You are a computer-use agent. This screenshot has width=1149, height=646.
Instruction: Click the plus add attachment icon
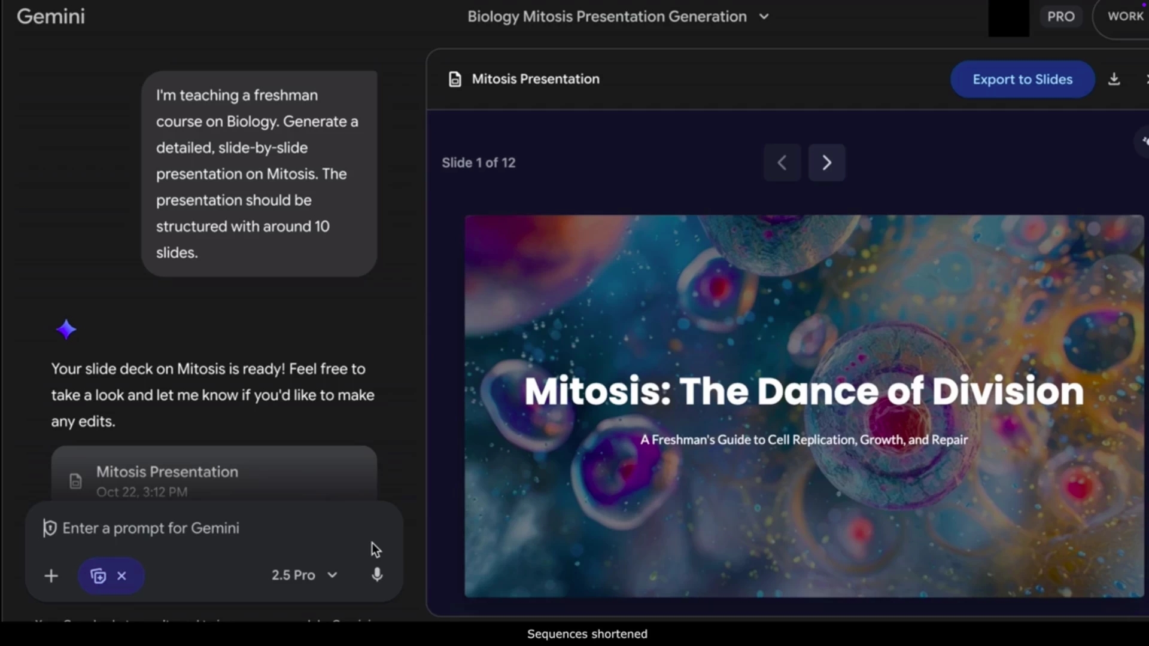pos(51,575)
